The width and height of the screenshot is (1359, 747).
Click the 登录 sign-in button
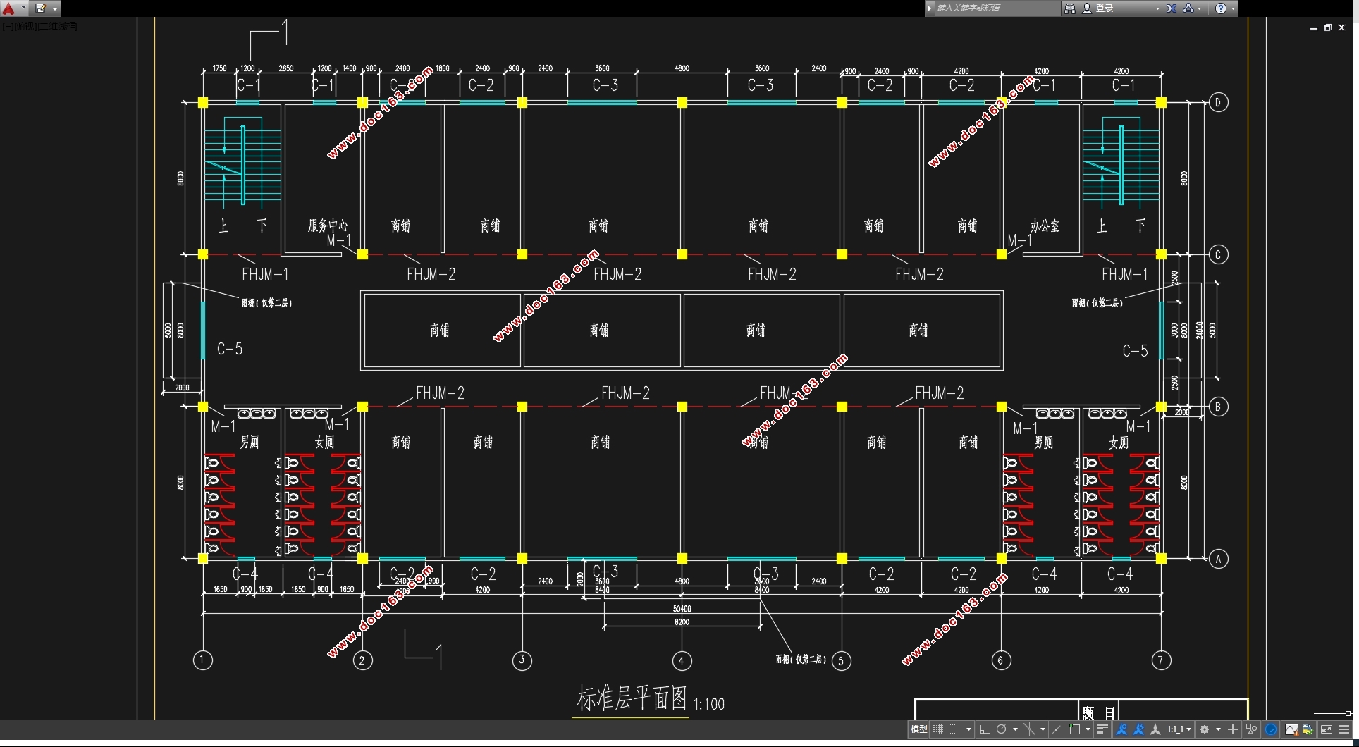1105,8
